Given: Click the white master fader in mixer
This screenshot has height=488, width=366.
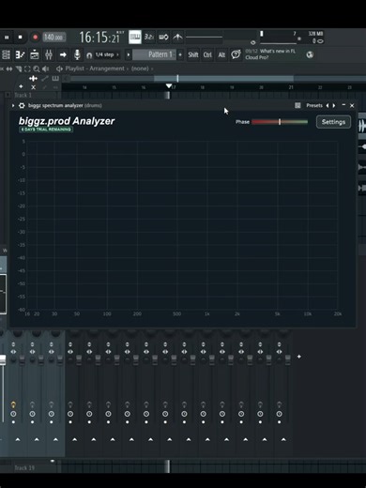Looking at the screenshot, I should (x=3, y=359).
